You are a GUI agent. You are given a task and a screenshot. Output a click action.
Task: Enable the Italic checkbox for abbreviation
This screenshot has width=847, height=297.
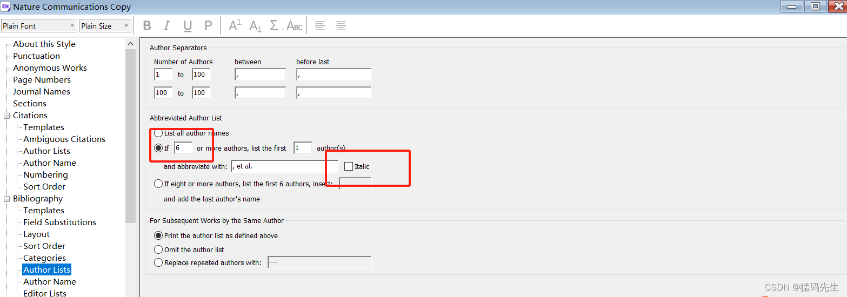click(349, 166)
